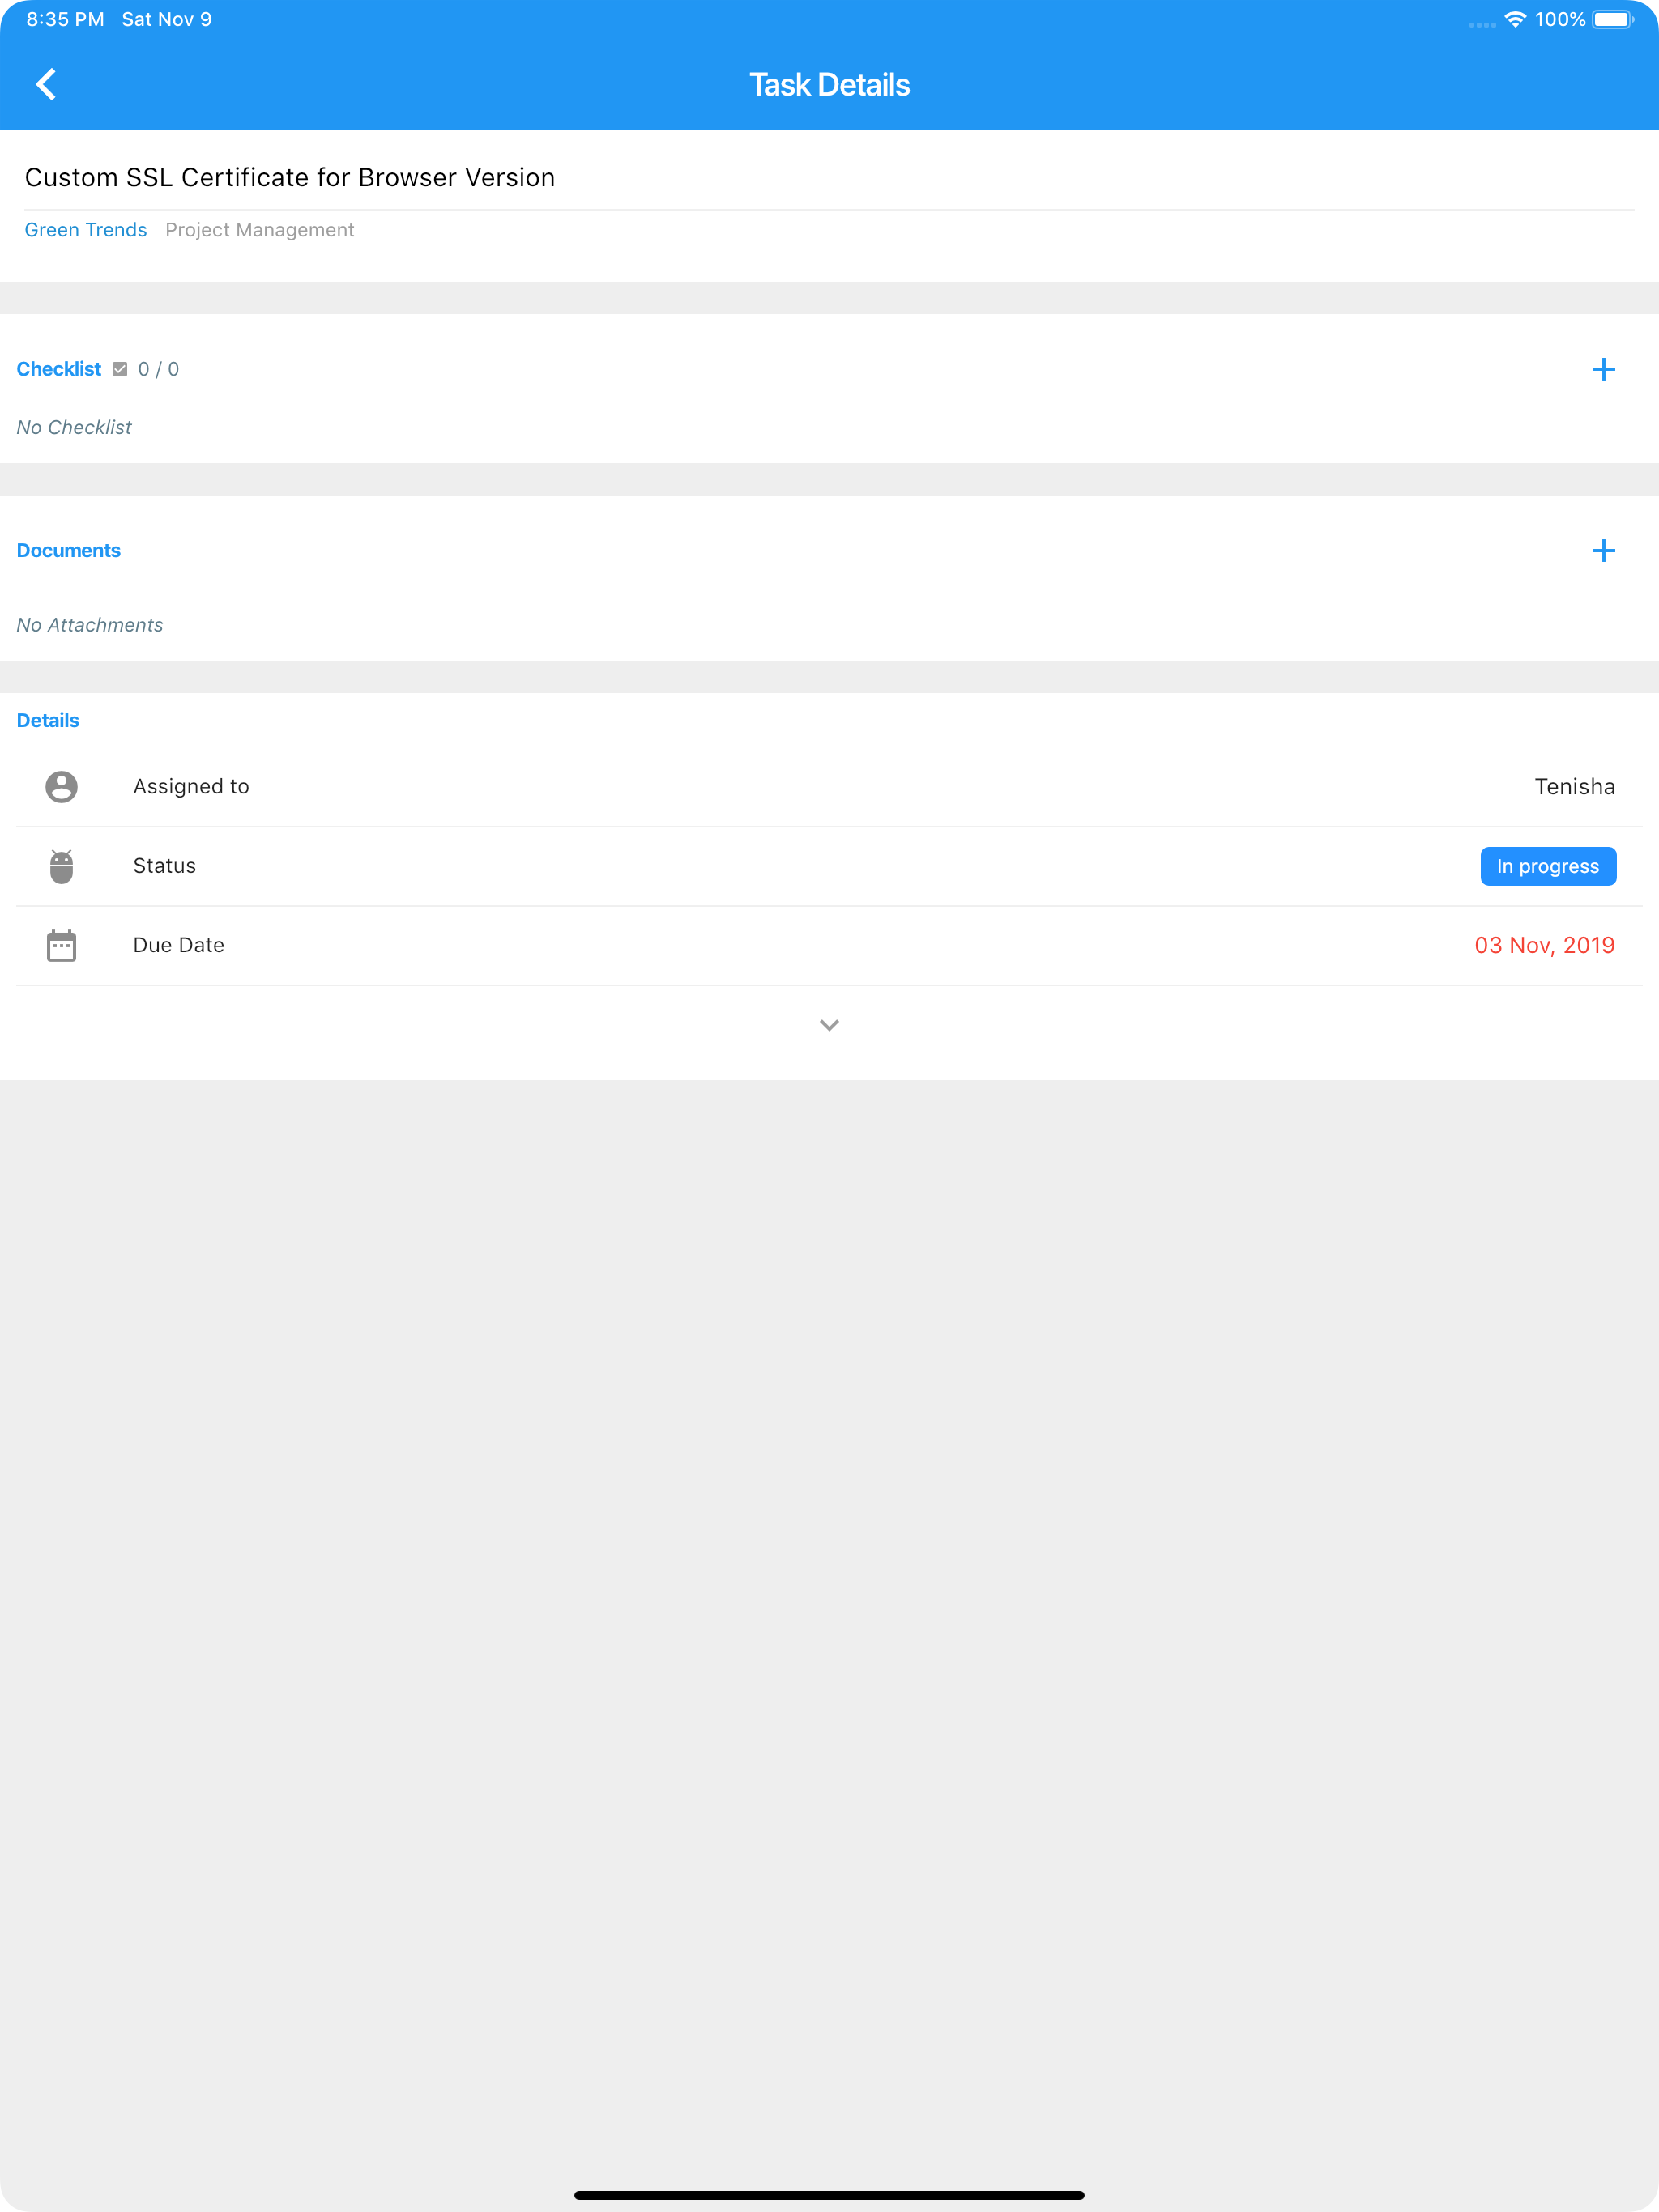Click the No Checklist placeholder text
The image size is (1659, 2212).
point(74,427)
